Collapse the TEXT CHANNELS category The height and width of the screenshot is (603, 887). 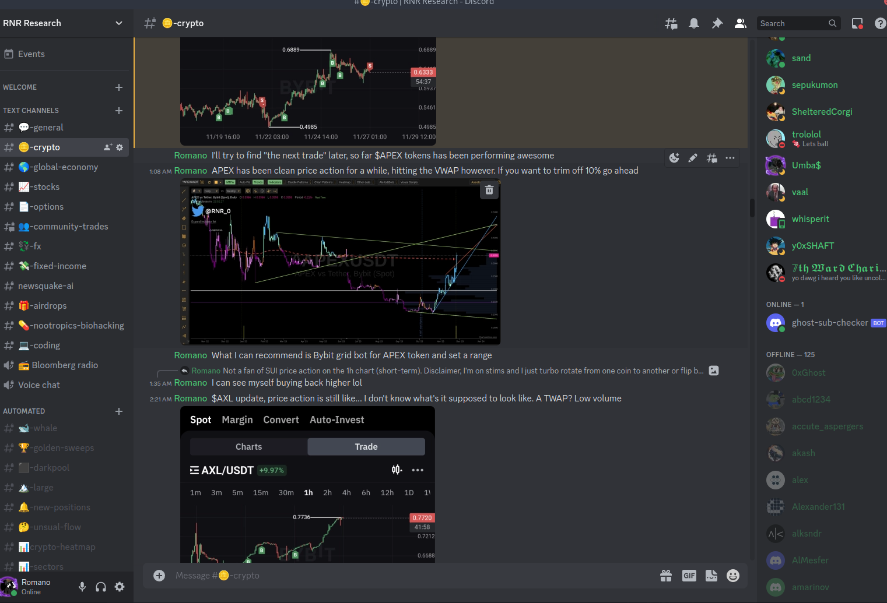click(31, 111)
